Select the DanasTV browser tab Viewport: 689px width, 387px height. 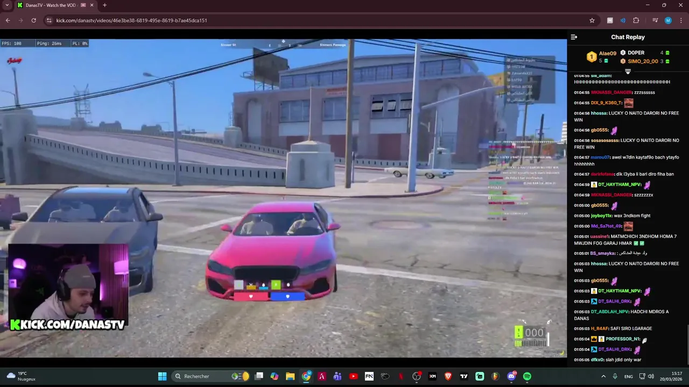[51, 5]
